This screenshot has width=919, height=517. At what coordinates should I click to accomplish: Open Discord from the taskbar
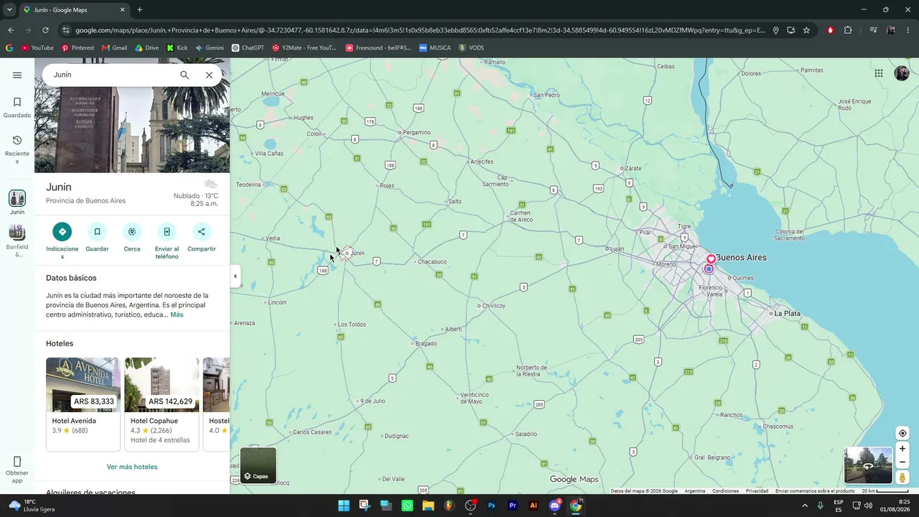tap(555, 506)
